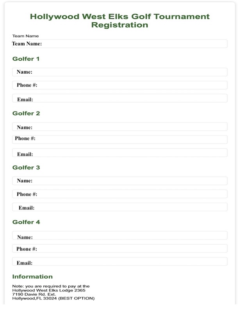Image resolution: width=239 pixels, height=310 pixels.
Task: Click the Golfer 3 section heading
Action: (26, 168)
